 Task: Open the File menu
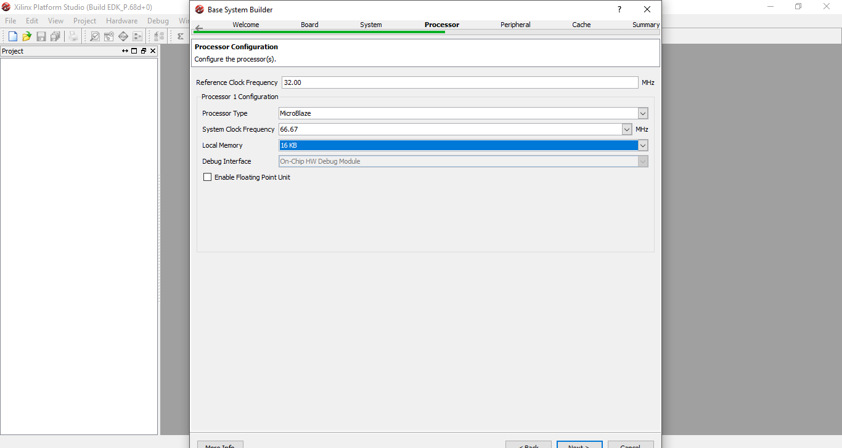10,21
